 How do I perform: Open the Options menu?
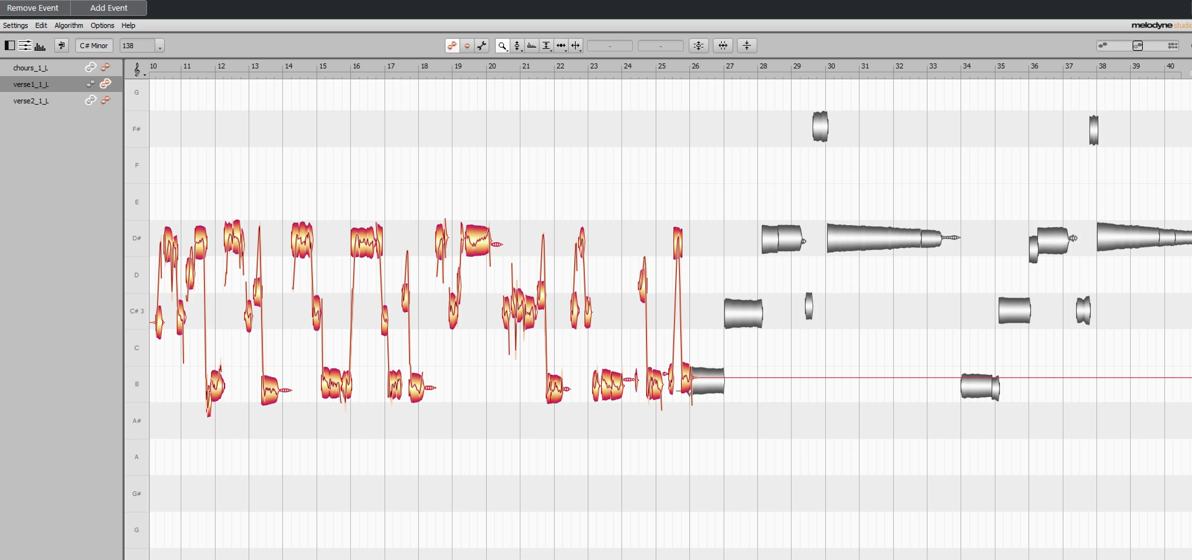tap(102, 25)
